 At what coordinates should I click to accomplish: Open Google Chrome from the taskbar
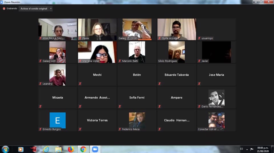pos(83,149)
